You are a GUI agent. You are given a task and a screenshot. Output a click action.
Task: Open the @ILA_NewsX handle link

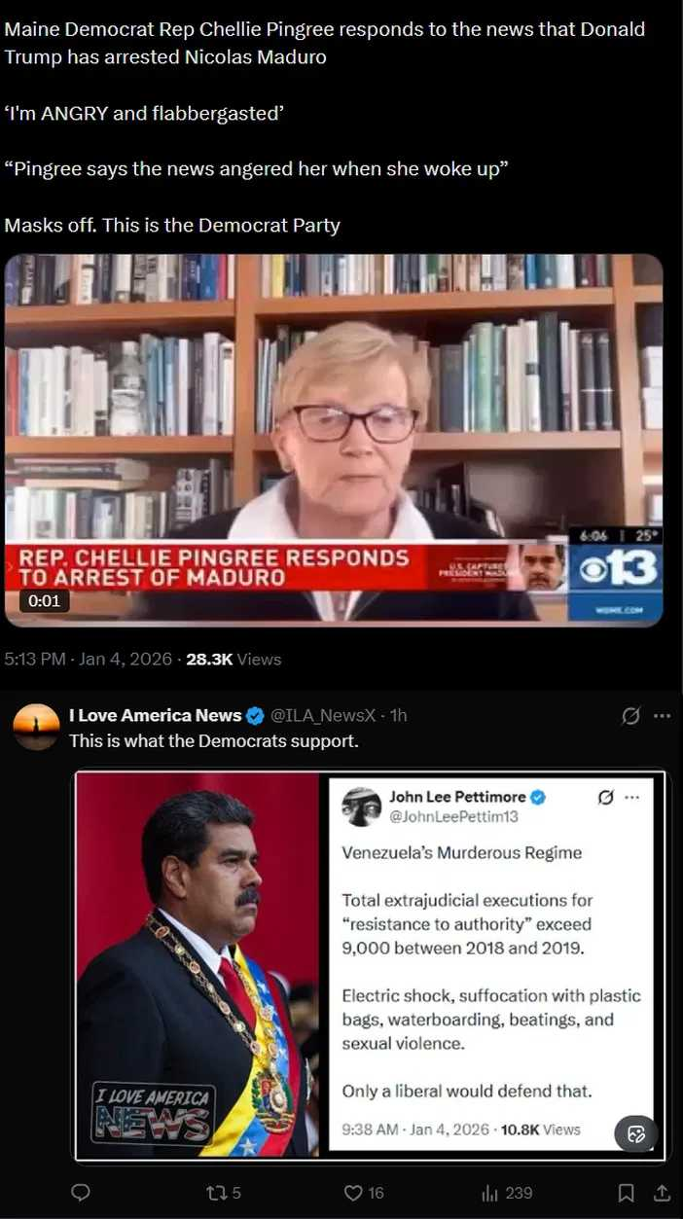pos(322,715)
